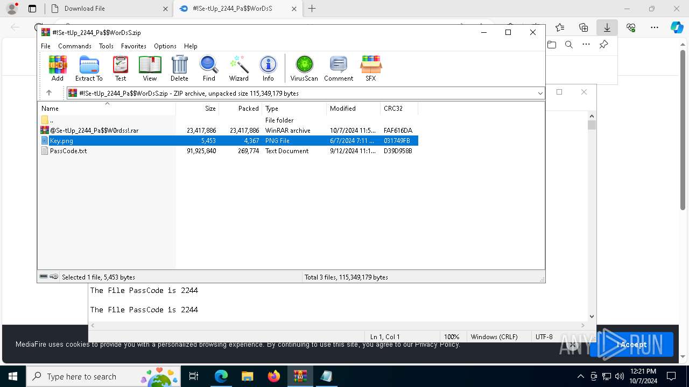The image size is (689, 387).
Task: Click the Add toolbar icon in WinRAR
Action: (58, 68)
